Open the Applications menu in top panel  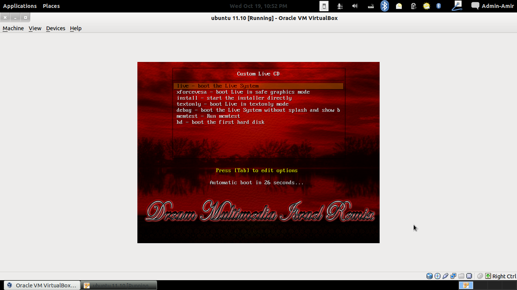point(20,6)
